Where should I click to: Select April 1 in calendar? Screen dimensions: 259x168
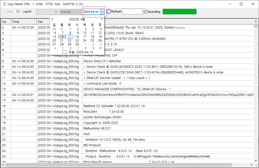(70, 29)
